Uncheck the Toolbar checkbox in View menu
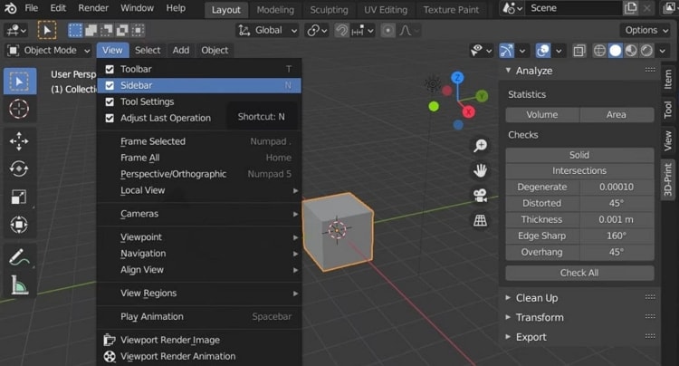This screenshot has height=366, width=679. click(110, 69)
